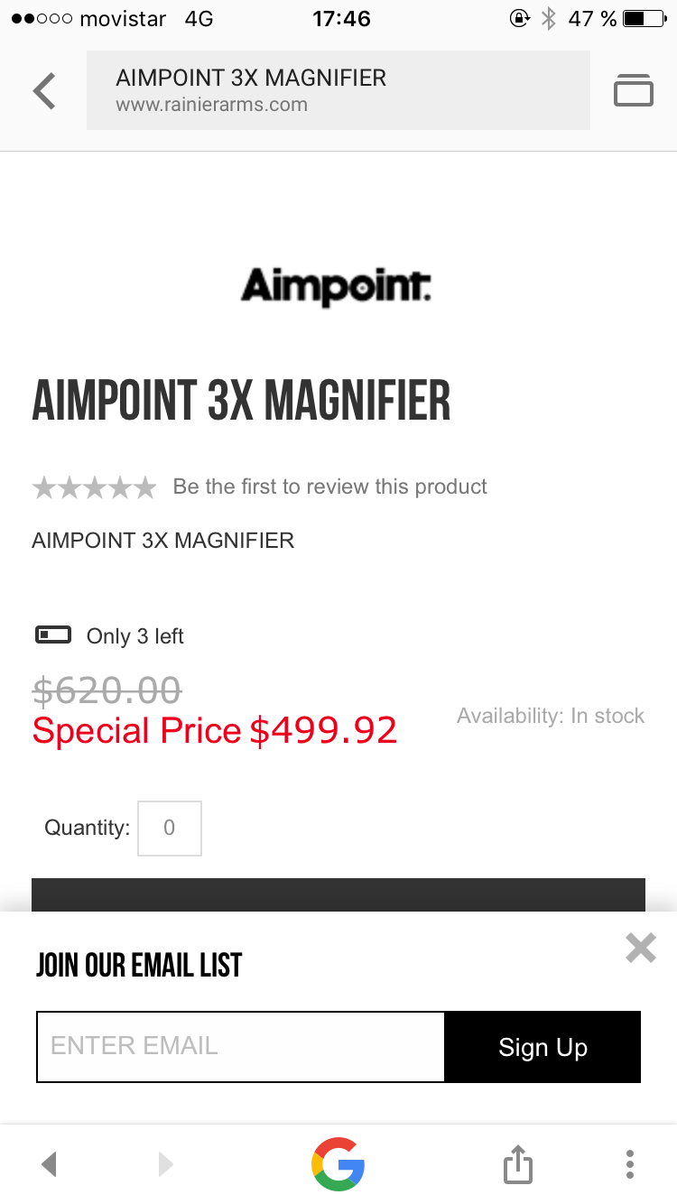Focus the Quantity input box

(x=170, y=828)
